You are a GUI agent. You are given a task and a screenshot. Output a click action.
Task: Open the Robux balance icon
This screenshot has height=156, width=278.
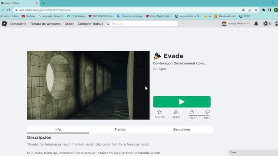265,23
